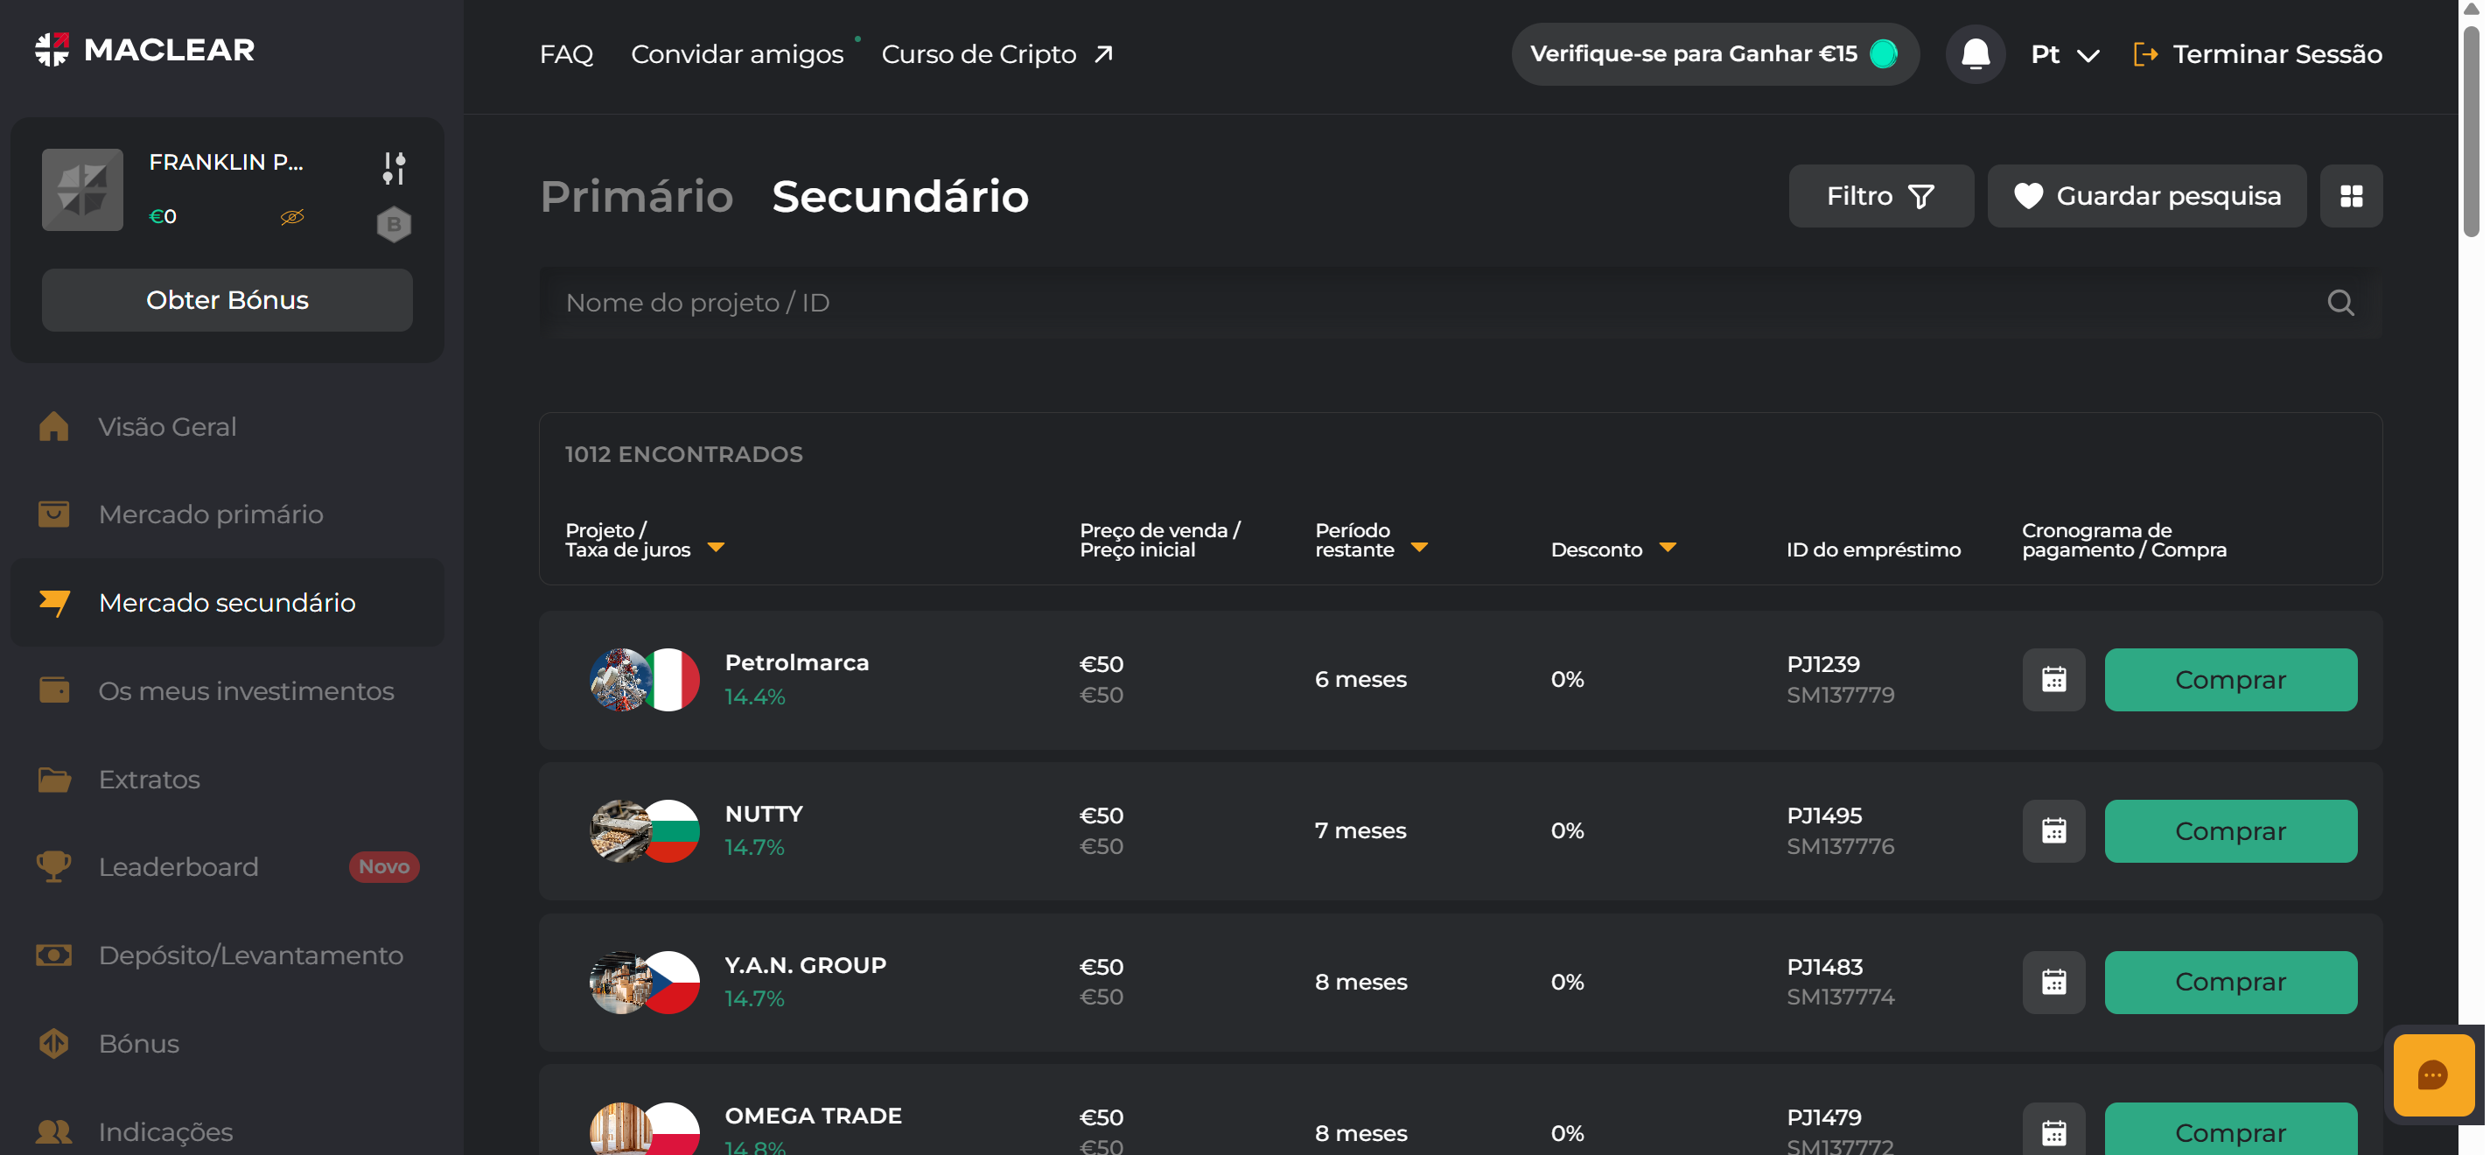Screen dimensions: 2490x1155
Task: Open Y.A.N. GROUP payment calendar
Action: click(2053, 982)
